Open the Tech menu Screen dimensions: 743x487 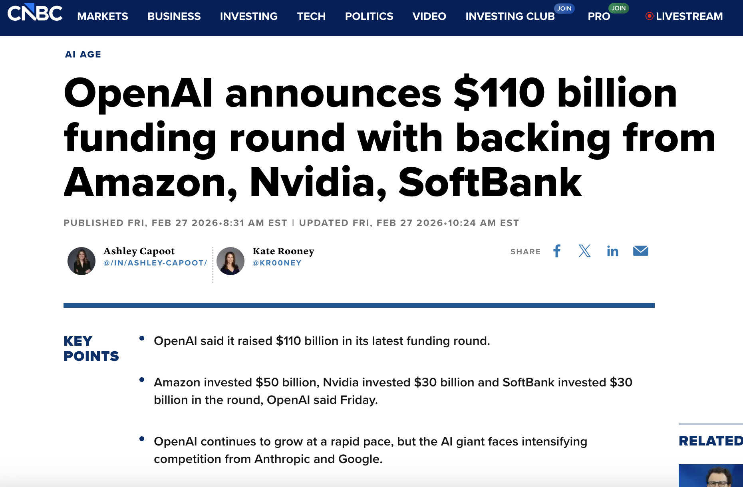(311, 16)
